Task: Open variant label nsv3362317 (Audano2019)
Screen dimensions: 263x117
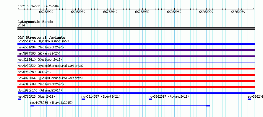Action: pos(169,96)
